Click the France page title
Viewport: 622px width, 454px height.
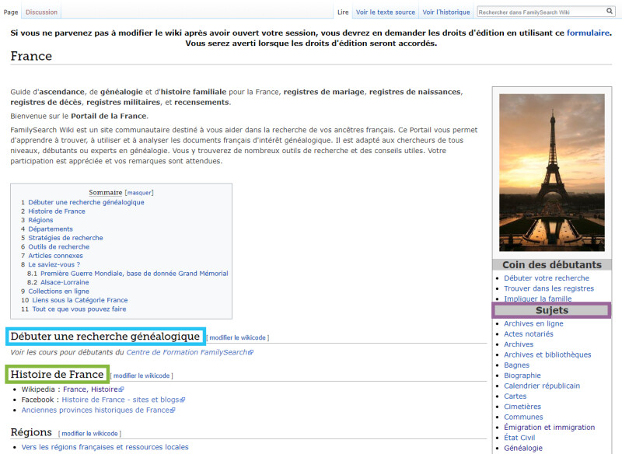pyautogui.click(x=31, y=56)
